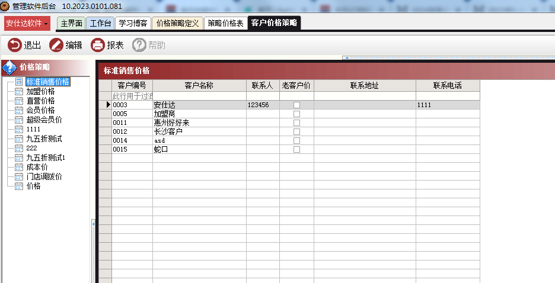Click phone cell 1111 for 安仕达
This screenshot has height=283, width=555.
tap(448, 105)
